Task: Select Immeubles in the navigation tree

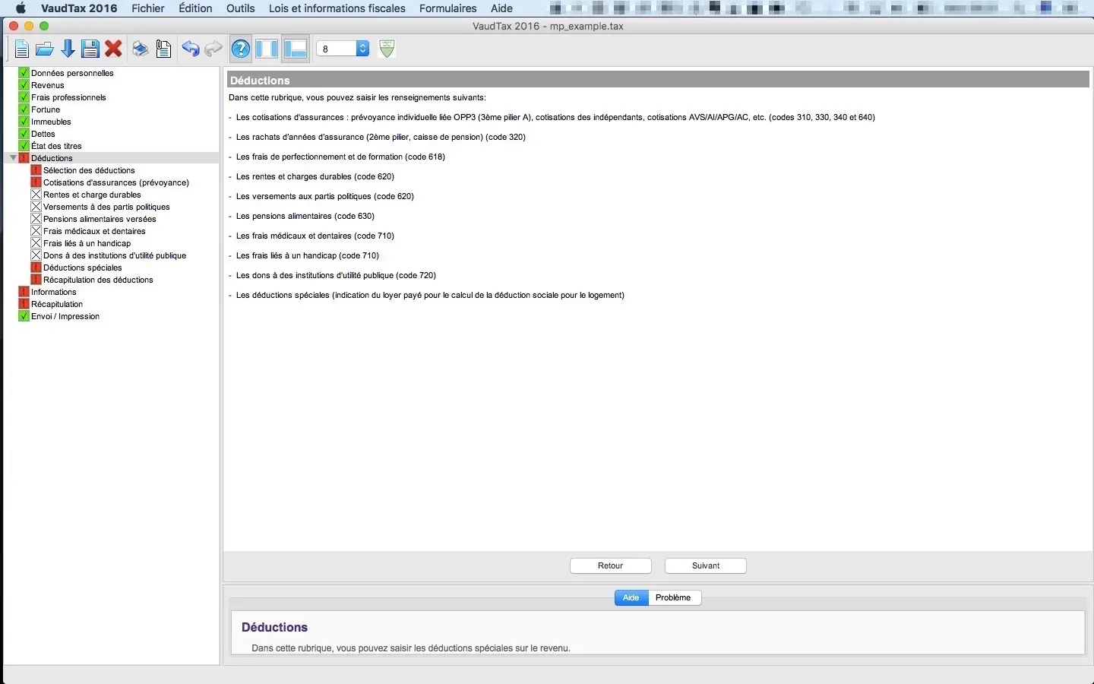Action: point(51,122)
